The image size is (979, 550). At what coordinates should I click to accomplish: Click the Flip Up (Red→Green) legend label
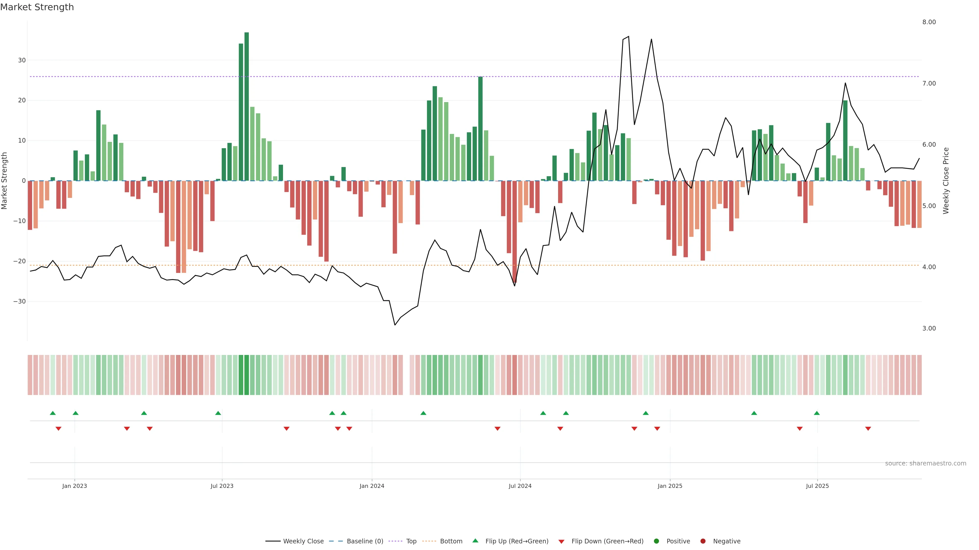517,541
